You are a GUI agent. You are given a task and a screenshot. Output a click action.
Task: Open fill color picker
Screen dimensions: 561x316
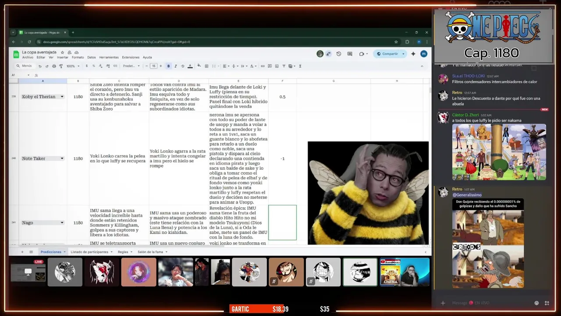click(199, 66)
